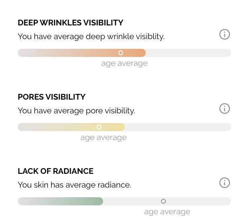Viewport: 248px width, 217px height.
Task: Click the DEEP WRINKLES VISIBILITY heading
Action: pyautogui.click(x=70, y=23)
